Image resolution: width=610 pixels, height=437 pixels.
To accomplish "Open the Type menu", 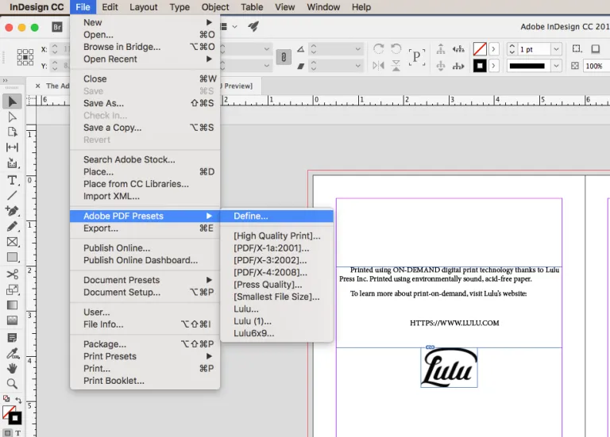I will click(x=180, y=7).
